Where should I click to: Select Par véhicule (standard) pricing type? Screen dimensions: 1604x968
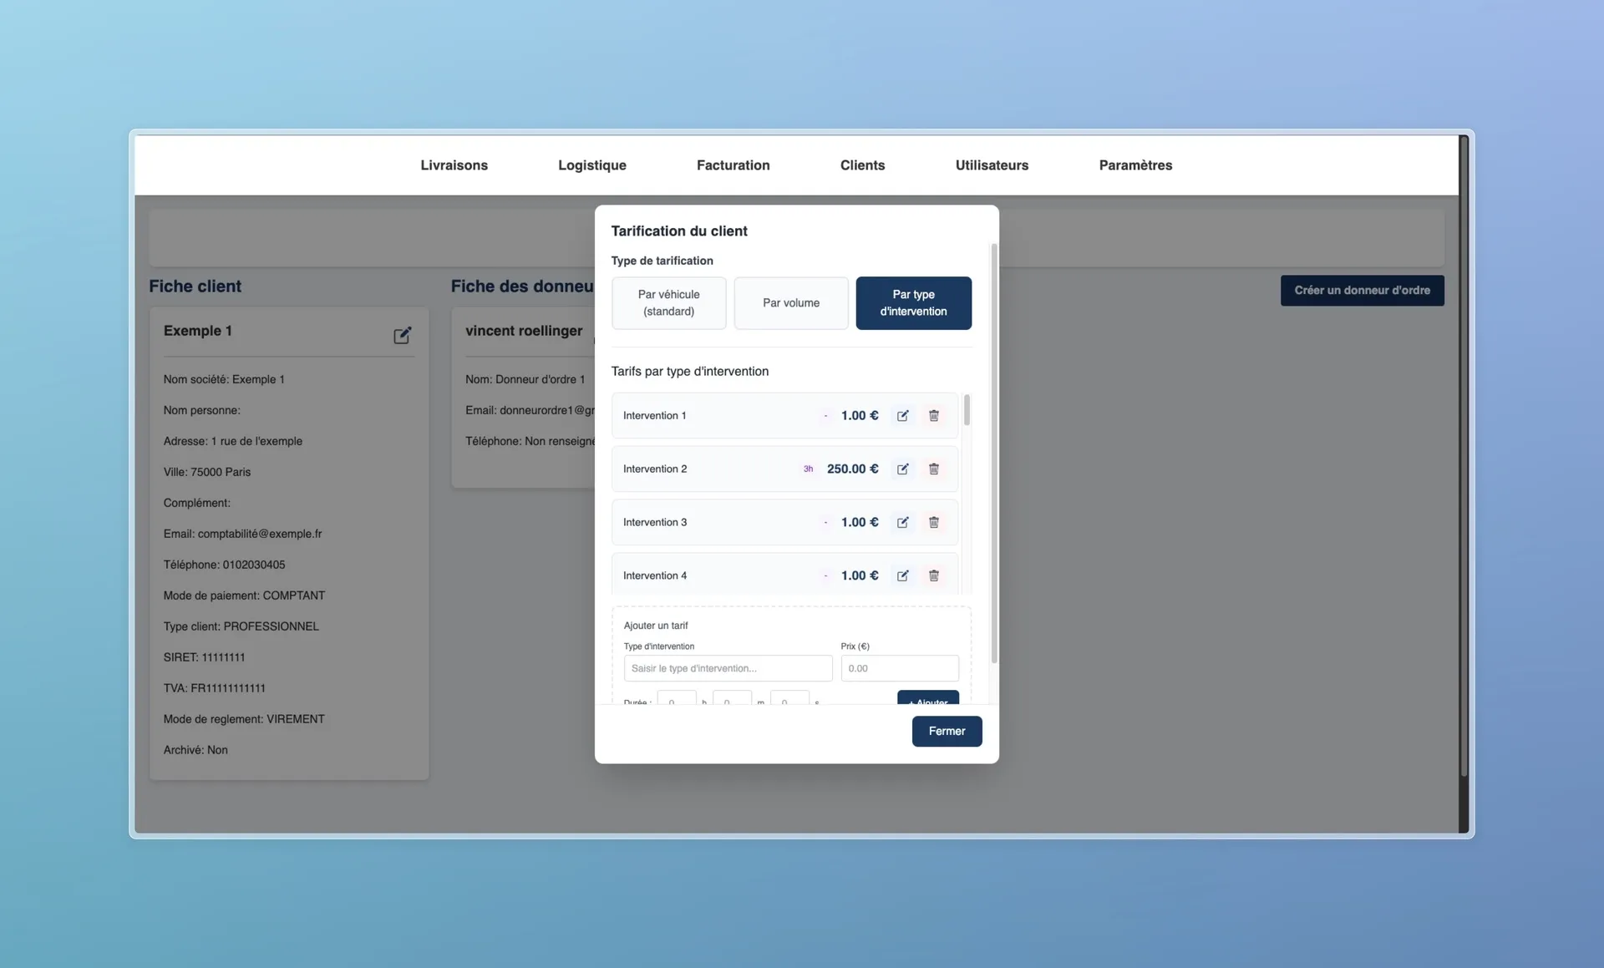[668, 303]
